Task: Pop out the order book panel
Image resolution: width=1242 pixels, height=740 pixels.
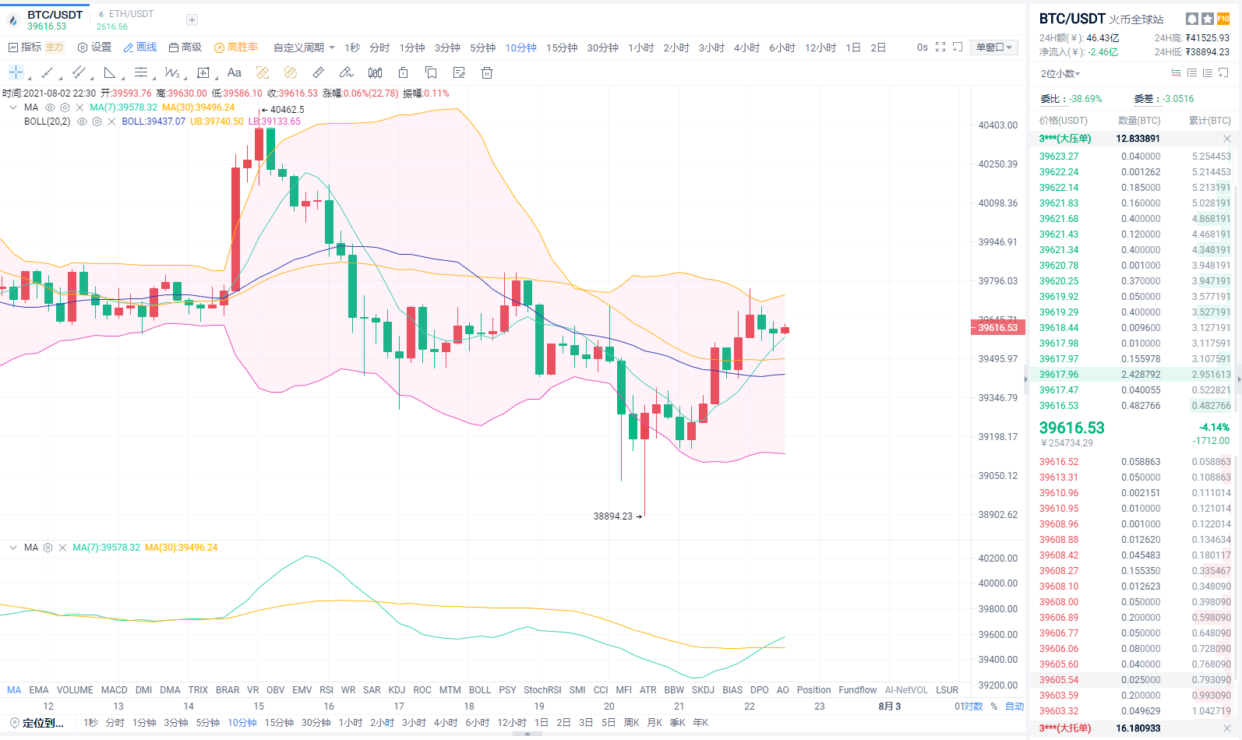Action: coord(1223,73)
